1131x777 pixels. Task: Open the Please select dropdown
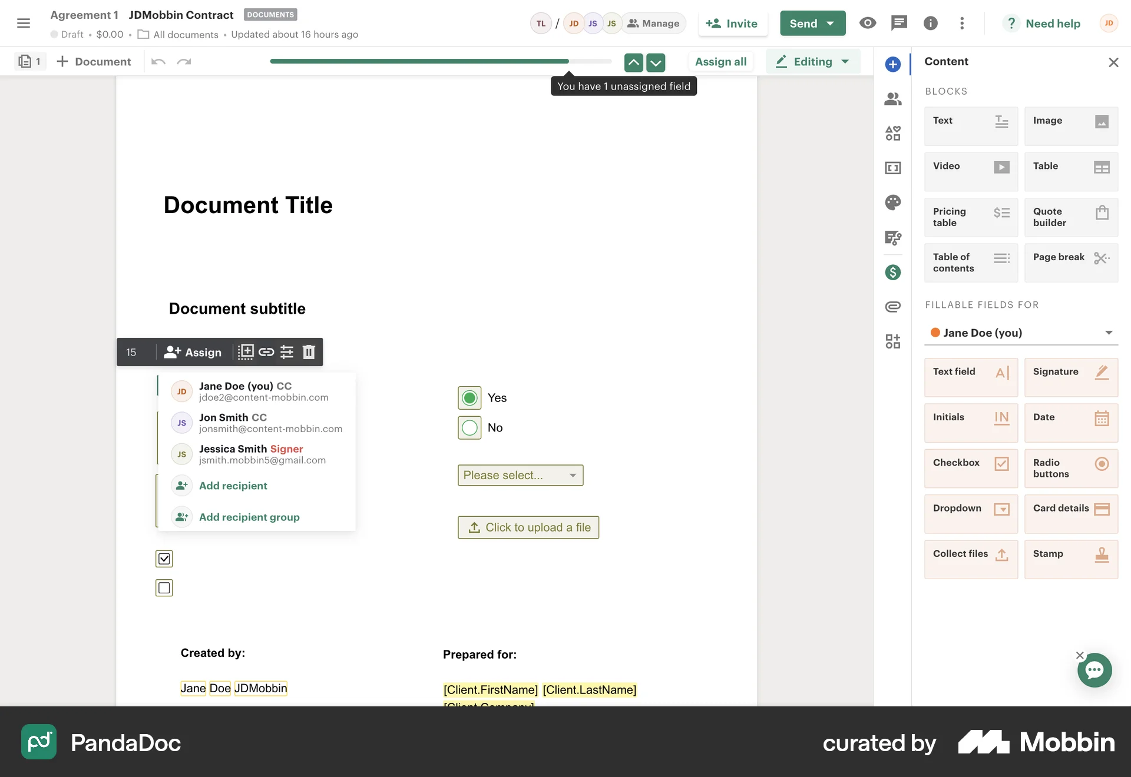[x=520, y=475]
